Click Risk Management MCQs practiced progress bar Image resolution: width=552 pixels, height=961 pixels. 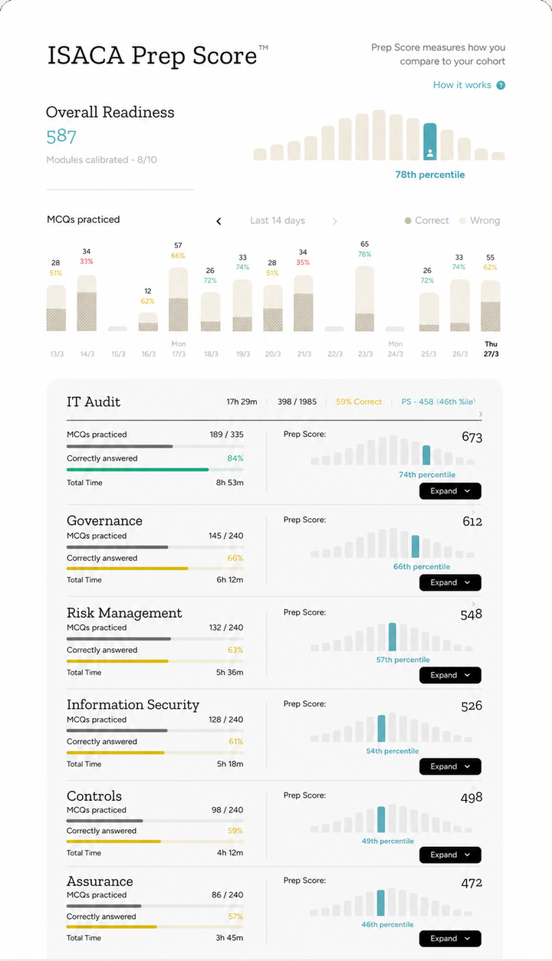155,638
